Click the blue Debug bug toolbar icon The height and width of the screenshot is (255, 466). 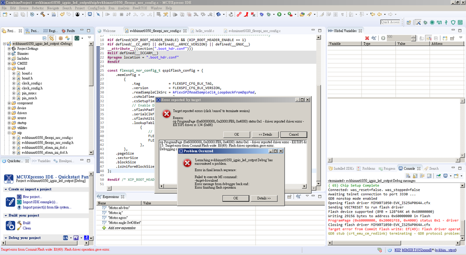pos(262,14)
